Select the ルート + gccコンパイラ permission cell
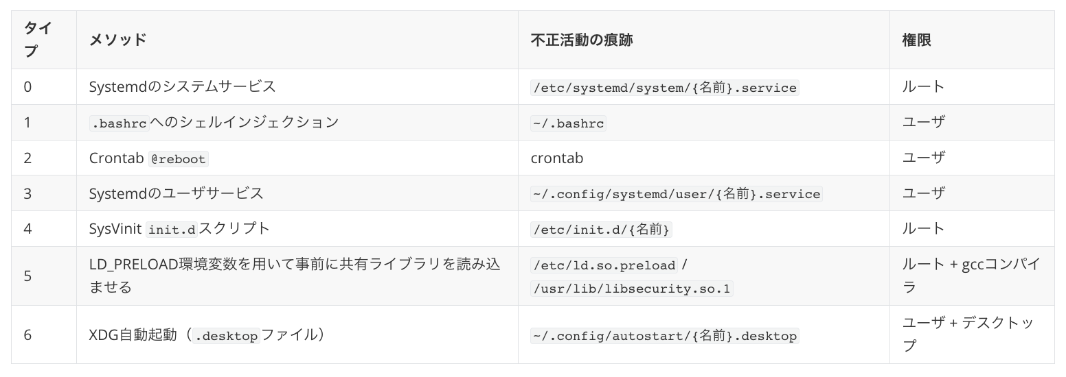The width and height of the screenshot is (1066, 377). [971, 276]
